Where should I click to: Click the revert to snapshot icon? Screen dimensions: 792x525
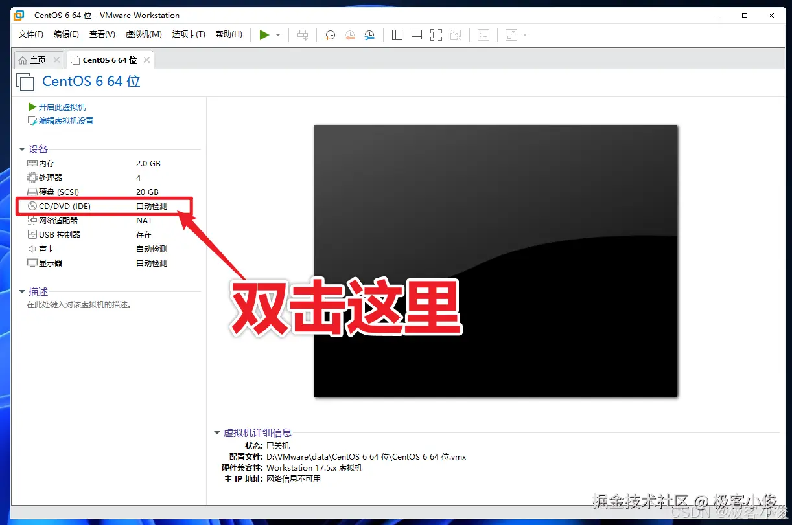(x=350, y=35)
